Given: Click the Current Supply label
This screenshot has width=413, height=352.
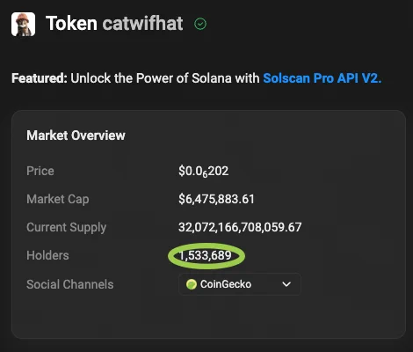Looking at the screenshot, I should [x=66, y=228].
